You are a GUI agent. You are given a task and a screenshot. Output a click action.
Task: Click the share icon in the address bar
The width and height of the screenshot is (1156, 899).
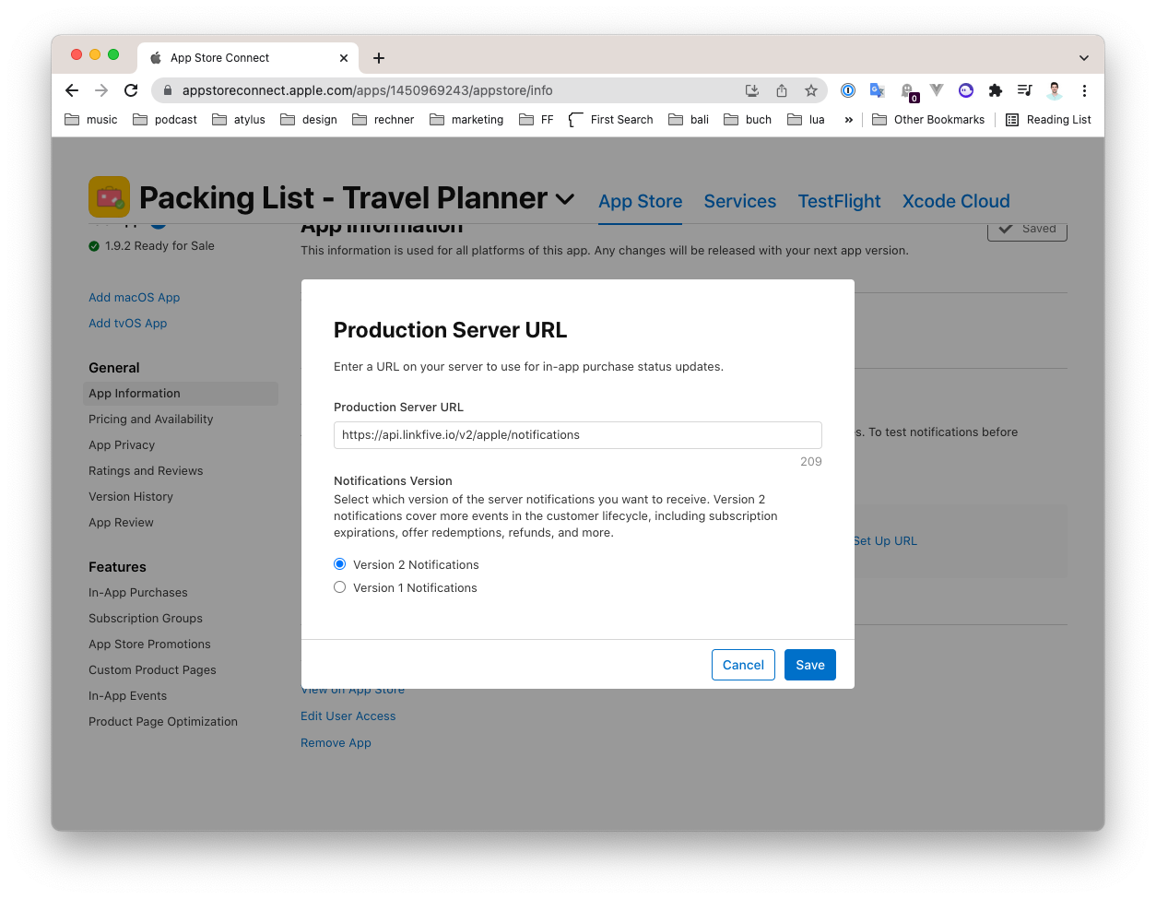tap(782, 90)
